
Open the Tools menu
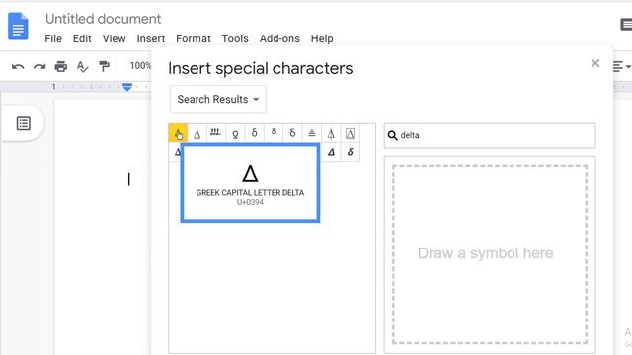pos(235,38)
